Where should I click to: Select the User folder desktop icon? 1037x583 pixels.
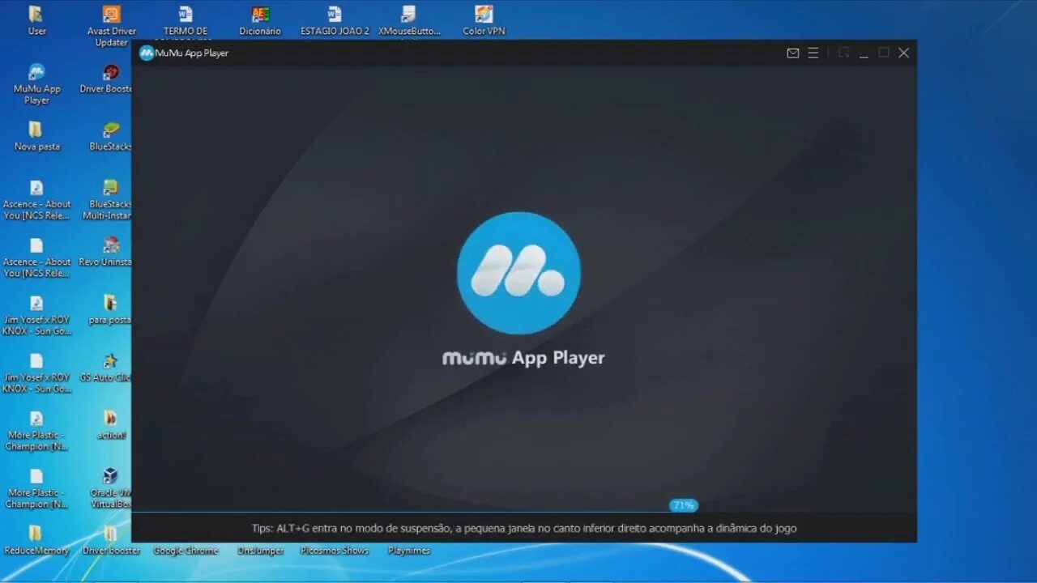(x=36, y=21)
